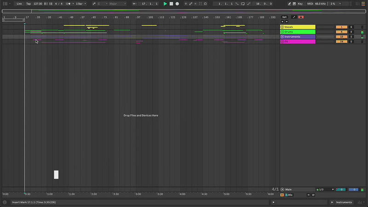
Task: Arm the Arrangement Record button
Action: [177, 4]
